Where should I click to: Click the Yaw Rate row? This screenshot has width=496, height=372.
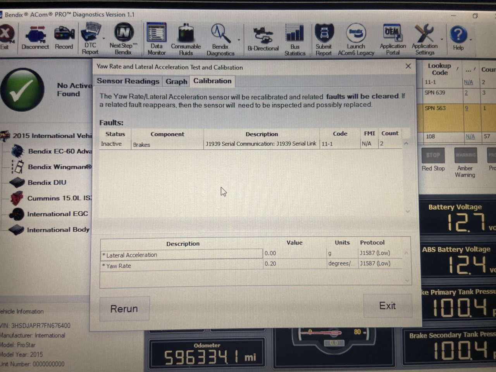(251, 264)
